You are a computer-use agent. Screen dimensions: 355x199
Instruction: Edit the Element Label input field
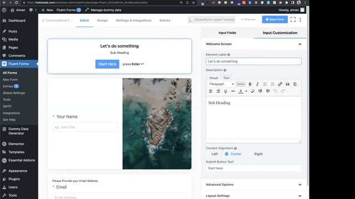(x=253, y=61)
